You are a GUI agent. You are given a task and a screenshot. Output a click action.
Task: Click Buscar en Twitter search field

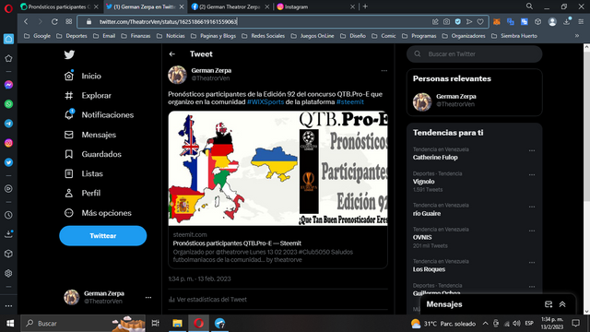tap(474, 54)
